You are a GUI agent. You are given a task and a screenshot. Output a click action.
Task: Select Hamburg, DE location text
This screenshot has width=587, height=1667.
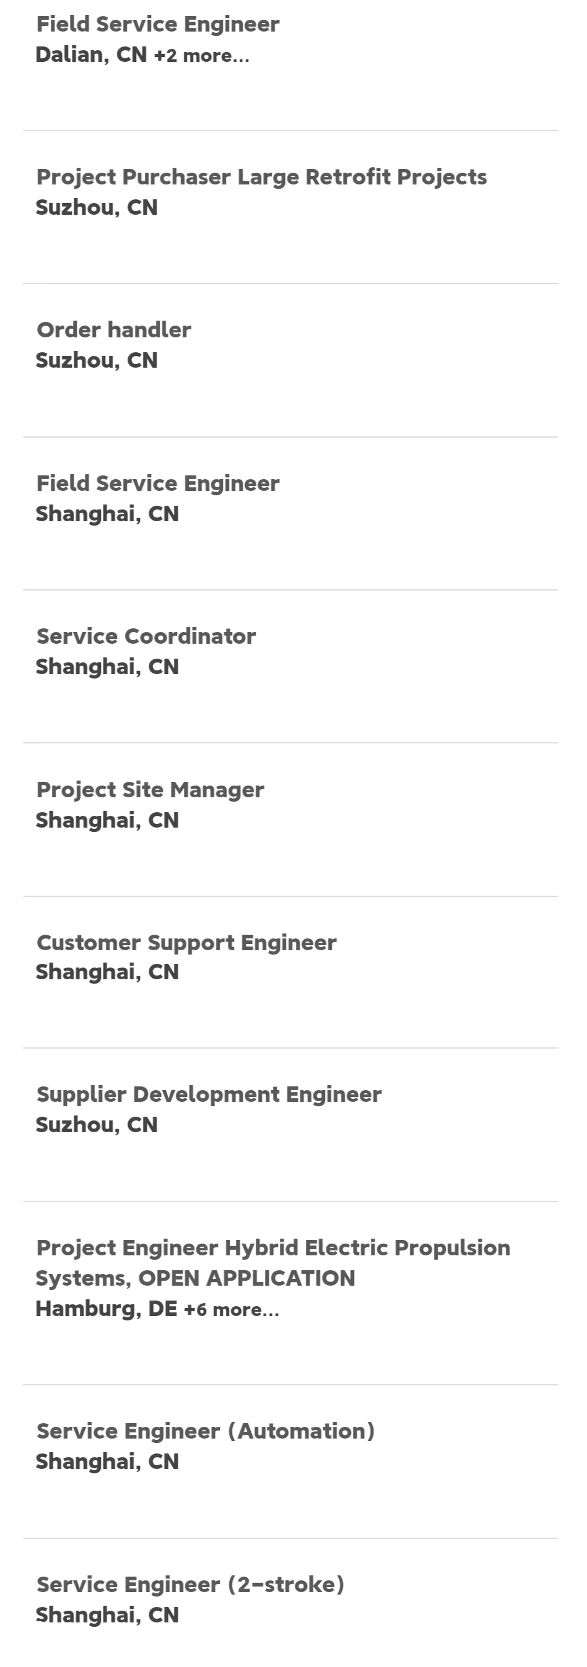point(106,1309)
